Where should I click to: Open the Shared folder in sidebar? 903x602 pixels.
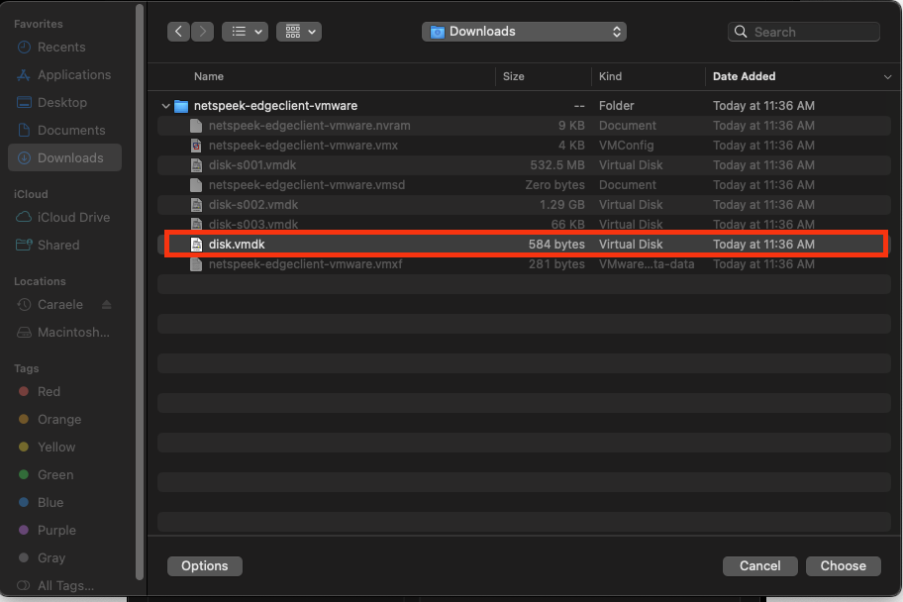pos(58,246)
